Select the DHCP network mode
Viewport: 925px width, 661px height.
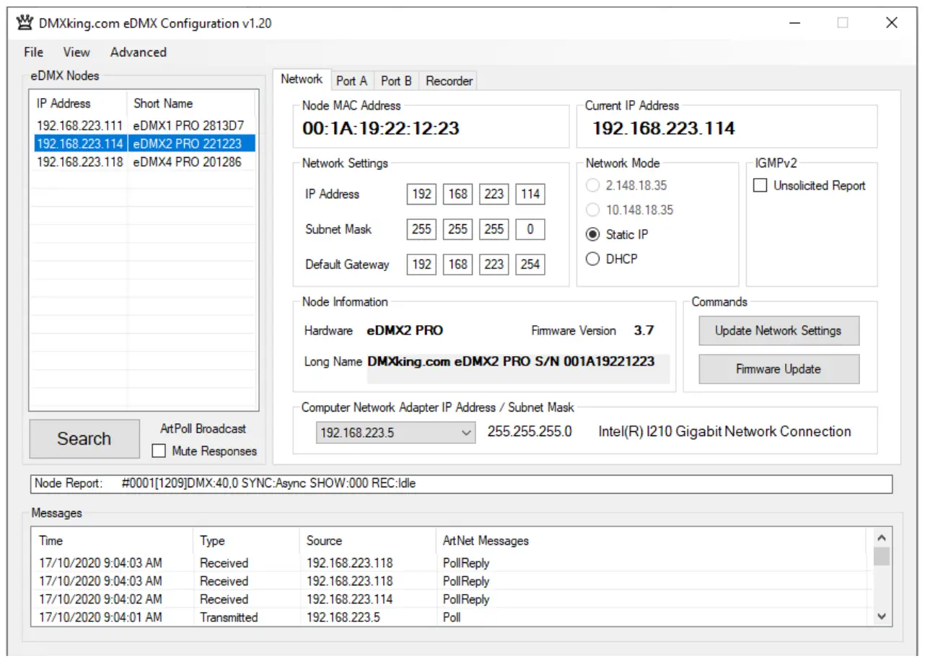(593, 259)
